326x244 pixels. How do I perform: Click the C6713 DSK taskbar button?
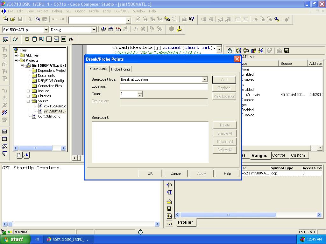coord(69,240)
